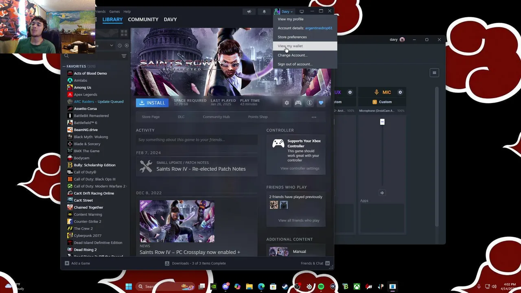Open the Games menu
The height and width of the screenshot is (293, 521).
pyautogui.click(x=114, y=11)
